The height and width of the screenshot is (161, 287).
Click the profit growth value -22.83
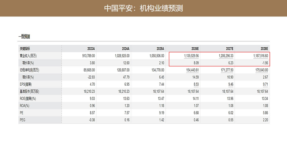click(x=91, y=77)
